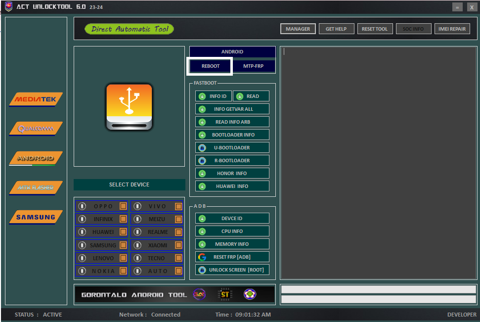Toggle the INFINIX device switch
Screen dimensions: 480x322
(x=82, y=219)
